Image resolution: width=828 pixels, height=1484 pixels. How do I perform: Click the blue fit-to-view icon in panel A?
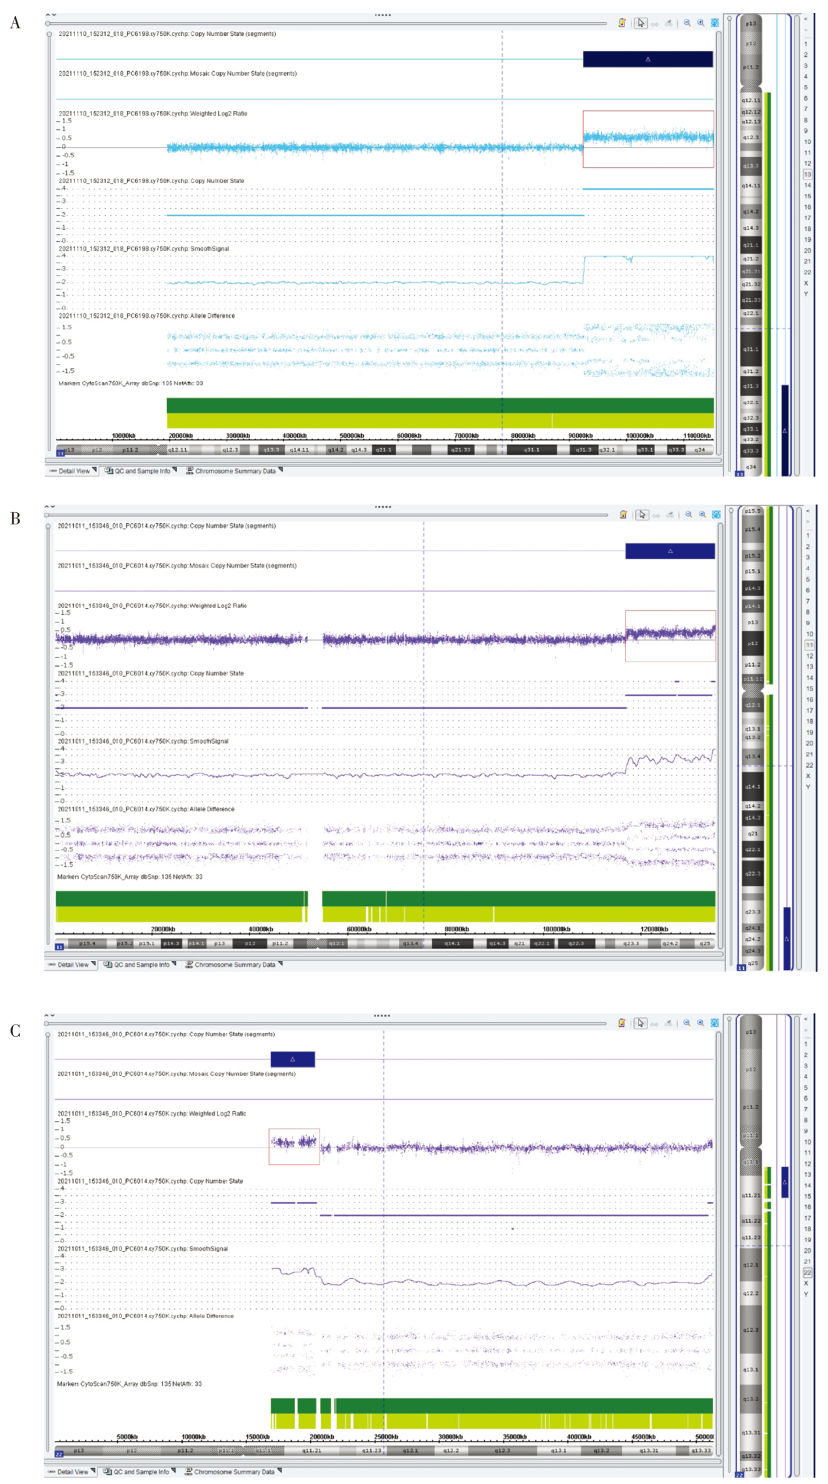715,23
